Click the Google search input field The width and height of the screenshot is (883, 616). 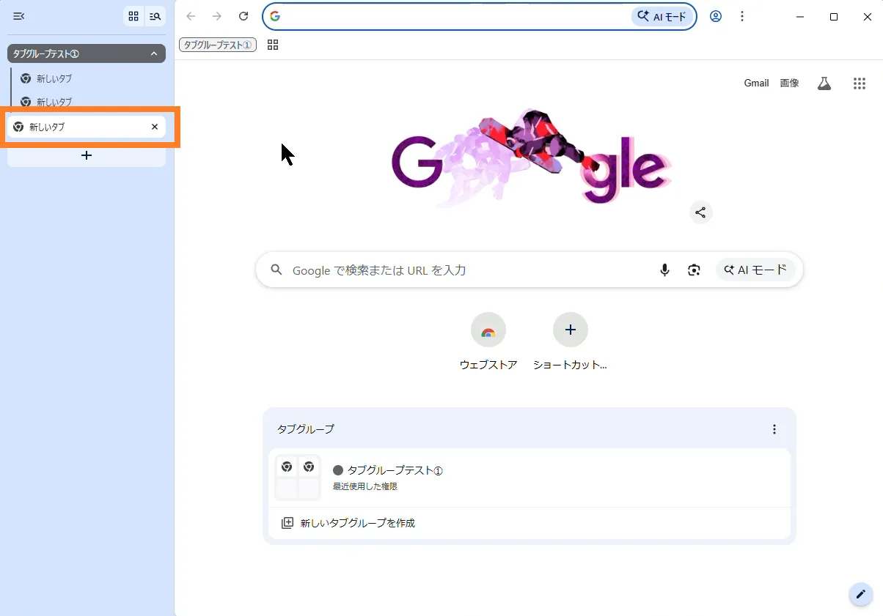[462, 270]
